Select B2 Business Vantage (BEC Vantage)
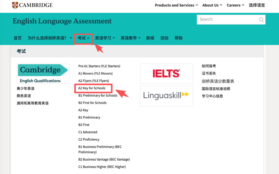The image size is (279, 174). (104, 160)
